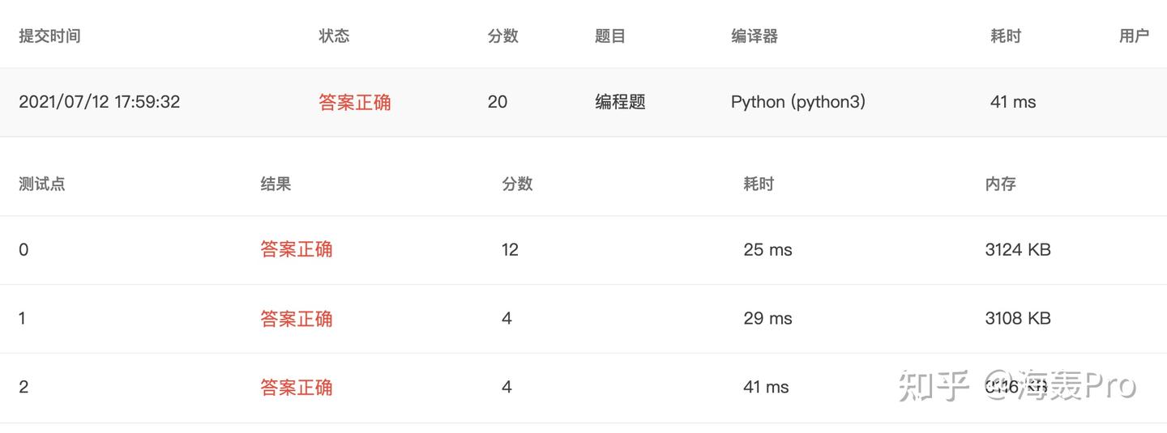1167x433 pixels.
Task: Select the Python (python3) compiler cell
Action: (797, 102)
